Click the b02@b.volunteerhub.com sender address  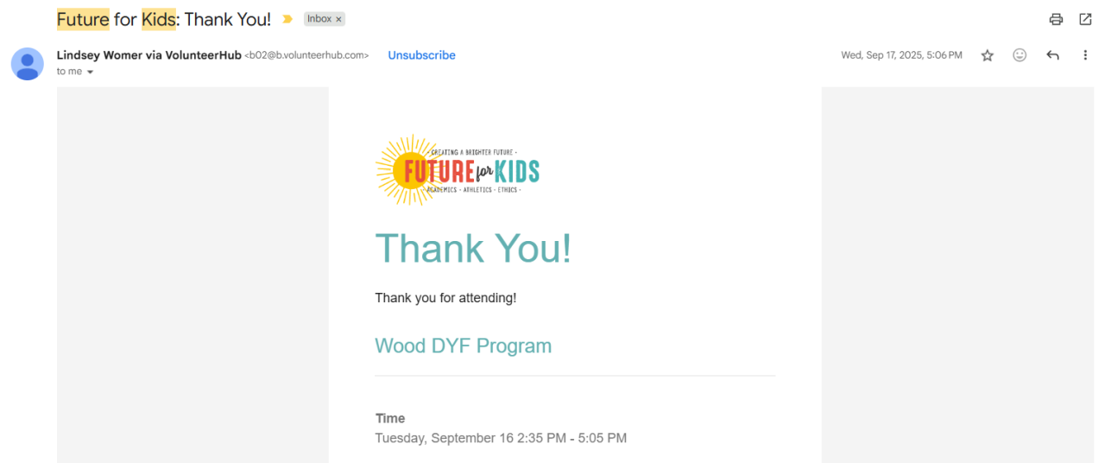pyautogui.click(x=308, y=55)
